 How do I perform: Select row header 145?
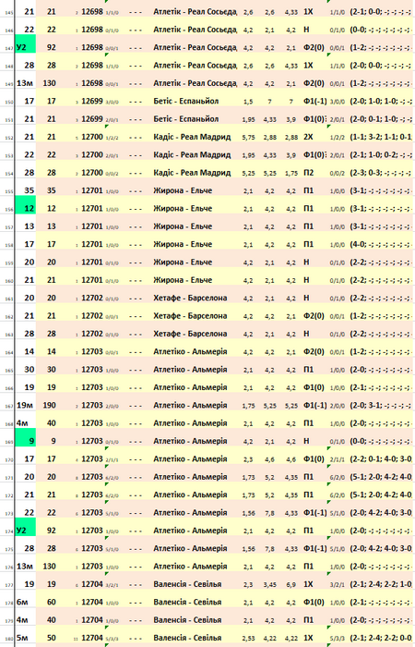click(8, 13)
